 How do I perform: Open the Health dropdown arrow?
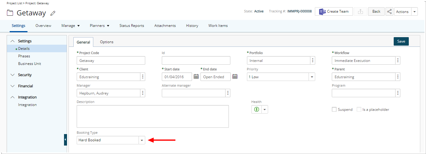(265, 109)
